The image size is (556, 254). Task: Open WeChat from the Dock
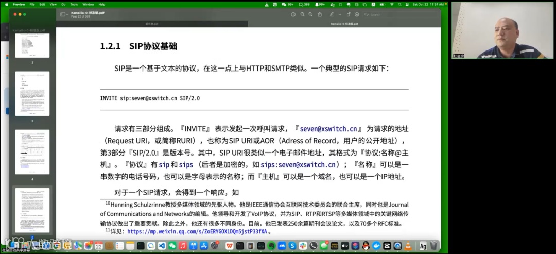172,245
